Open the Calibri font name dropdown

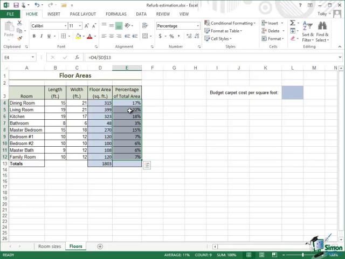click(66, 26)
